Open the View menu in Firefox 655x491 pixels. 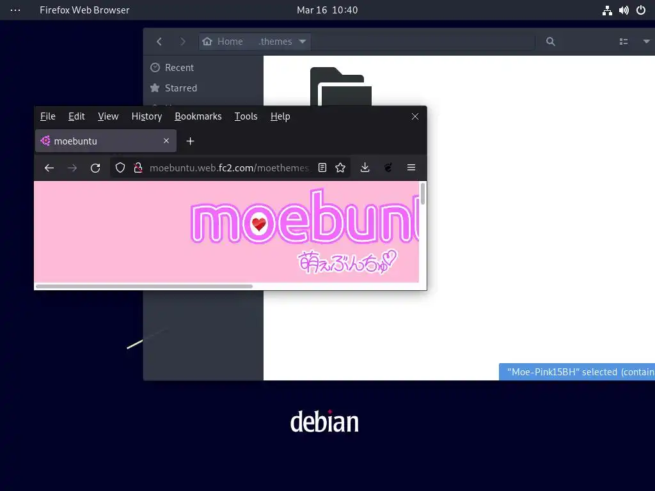(x=108, y=116)
